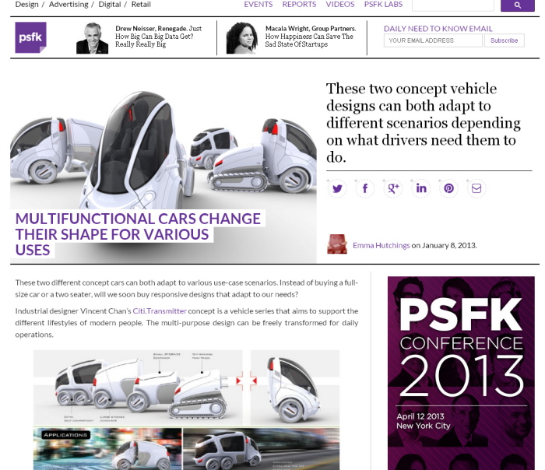Click the purple search magnifier button
Image resolution: width=545 pixels, height=470 pixels.
point(517,5)
